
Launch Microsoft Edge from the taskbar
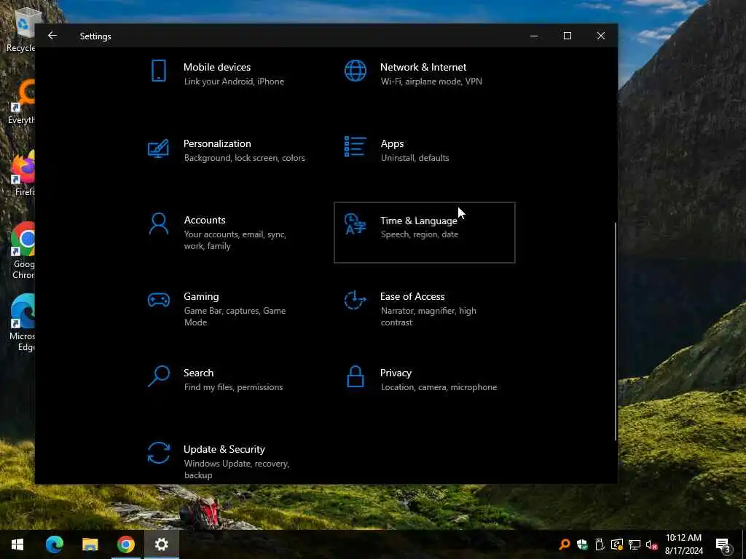[x=54, y=544]
